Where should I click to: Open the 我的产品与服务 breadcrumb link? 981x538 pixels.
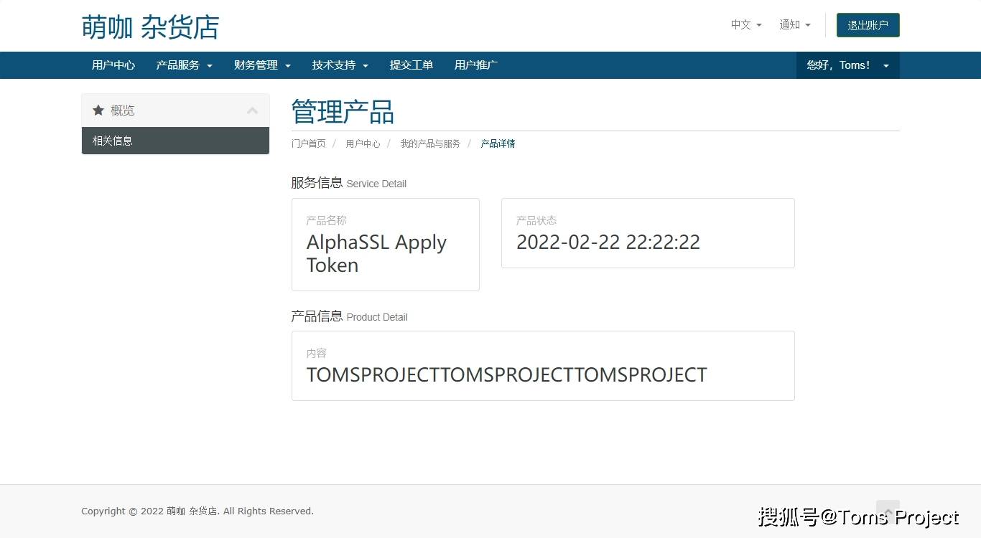pyautogui.click(x=429, y=143)
